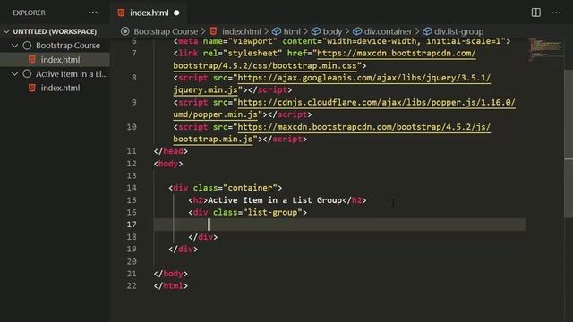573x322 pixels.
Task: Click div.container breadcrumb item
Action: tap(388, 31)
